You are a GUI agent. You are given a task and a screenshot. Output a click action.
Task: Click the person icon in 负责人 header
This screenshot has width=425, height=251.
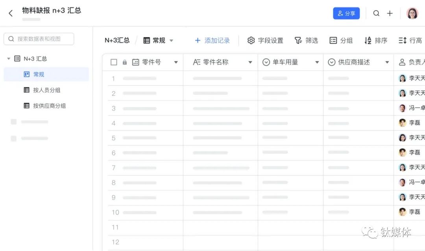pyautogui.click(x=402, y=62)
